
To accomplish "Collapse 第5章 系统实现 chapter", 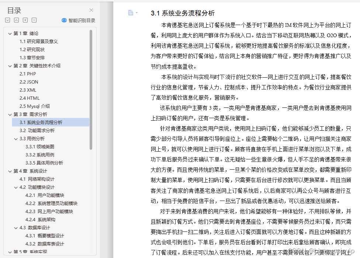I will click(10, 252).
